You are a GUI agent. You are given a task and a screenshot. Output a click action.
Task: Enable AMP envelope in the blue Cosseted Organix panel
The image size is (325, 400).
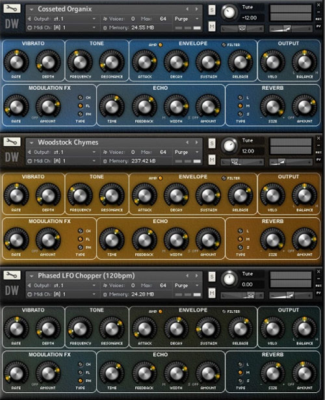(x=161, y=45)
